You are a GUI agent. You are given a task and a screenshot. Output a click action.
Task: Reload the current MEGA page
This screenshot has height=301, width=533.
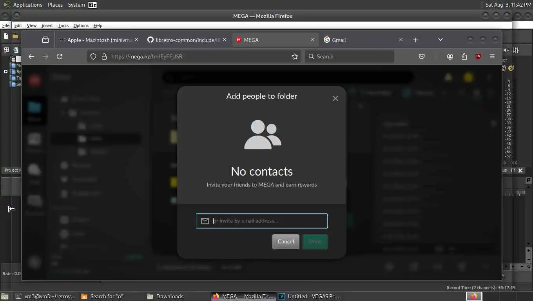pyautogui.click(x=60, y=56)
